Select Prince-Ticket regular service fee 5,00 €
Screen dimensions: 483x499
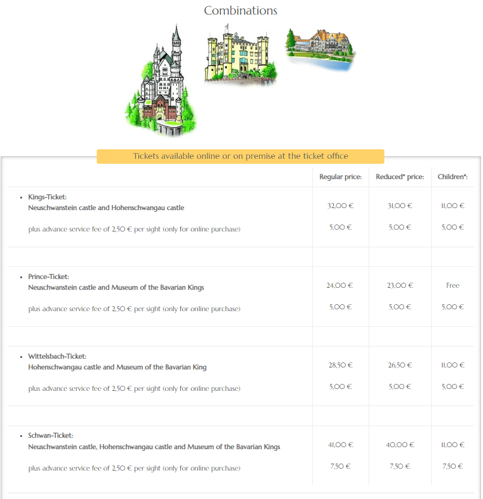coord(341,307)
